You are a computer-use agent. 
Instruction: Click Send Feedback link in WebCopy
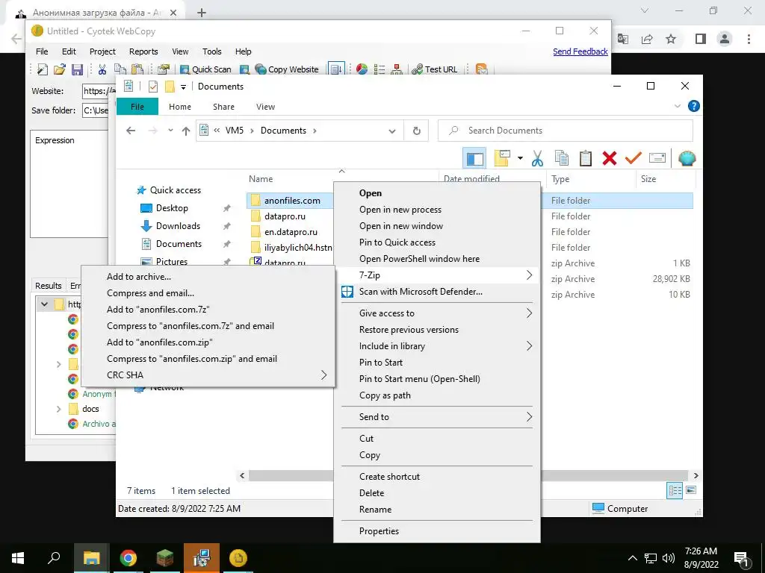pyautogui.click(x=580, y=51)
